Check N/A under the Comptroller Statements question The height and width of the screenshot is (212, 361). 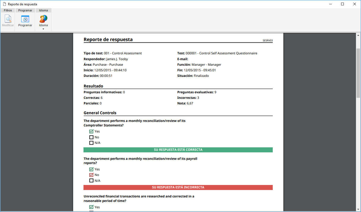pyautogui.click(x=91, y=143)
